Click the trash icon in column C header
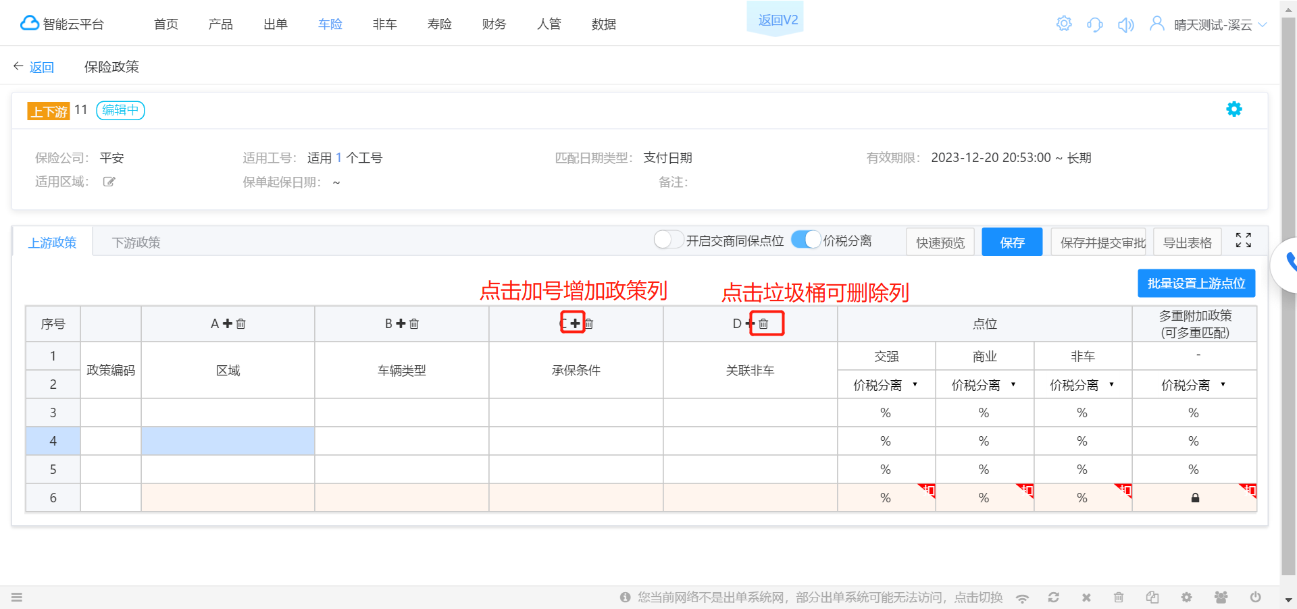The width and height of the screenshot is (1297, 609). click(588, 324)
